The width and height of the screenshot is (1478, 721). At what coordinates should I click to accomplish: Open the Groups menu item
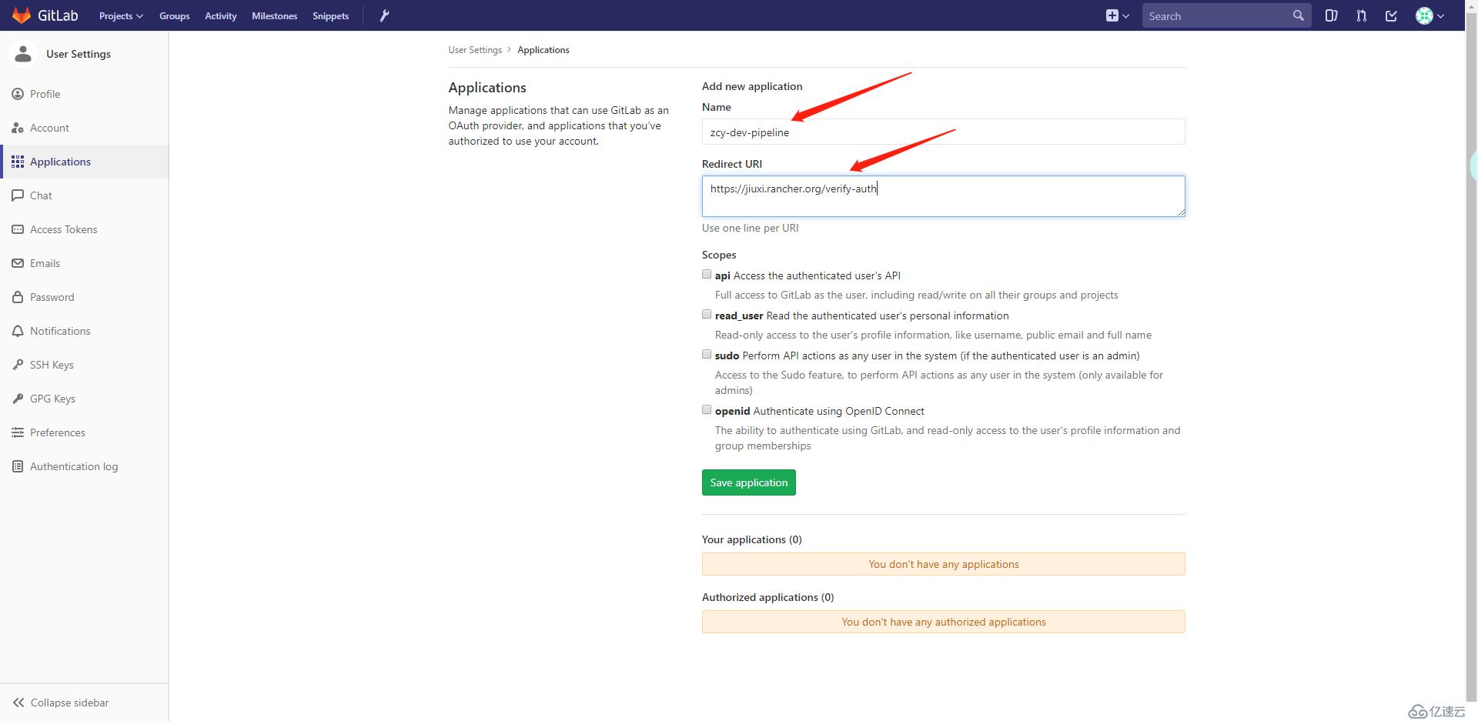coord(175,15)
